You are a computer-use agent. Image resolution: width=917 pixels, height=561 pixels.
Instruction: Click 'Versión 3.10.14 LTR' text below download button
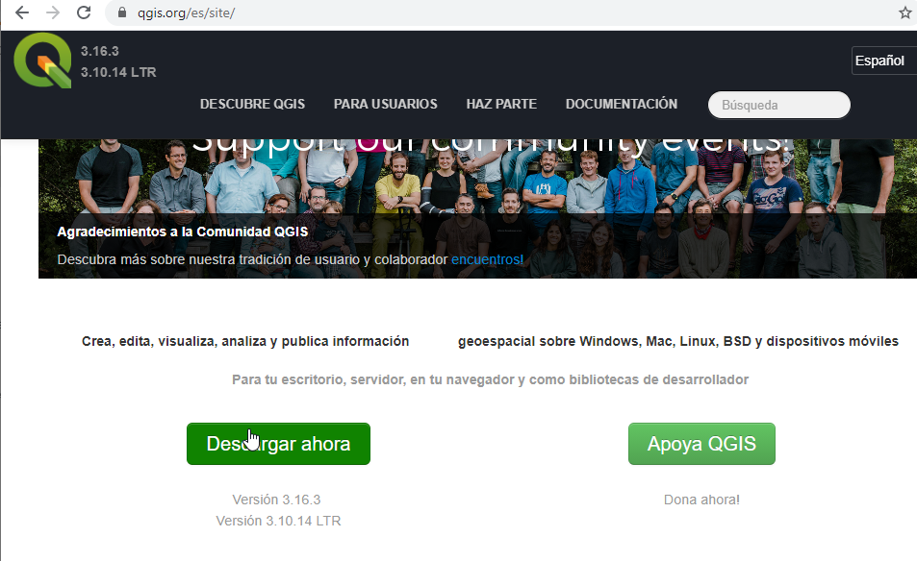278,521
